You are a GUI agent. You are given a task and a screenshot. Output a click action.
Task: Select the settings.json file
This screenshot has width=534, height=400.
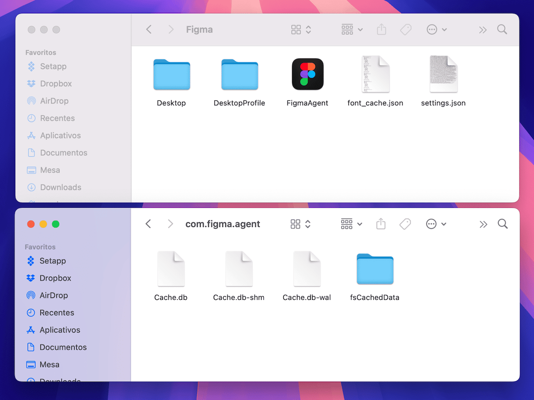(x=443, y=75)
